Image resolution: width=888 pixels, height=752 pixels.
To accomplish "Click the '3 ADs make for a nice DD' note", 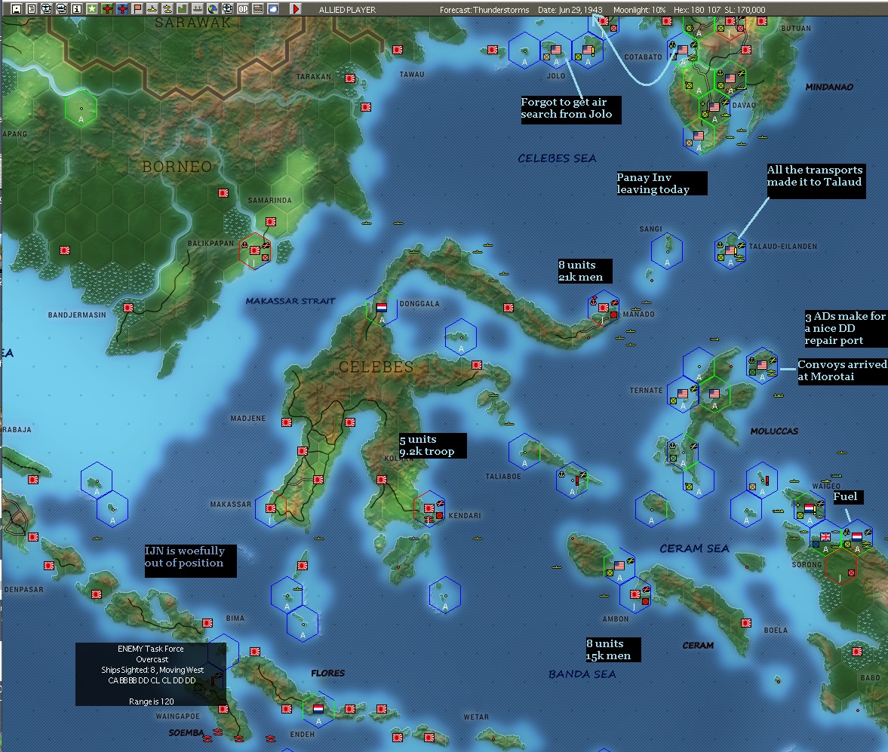I will coord(846,328).
